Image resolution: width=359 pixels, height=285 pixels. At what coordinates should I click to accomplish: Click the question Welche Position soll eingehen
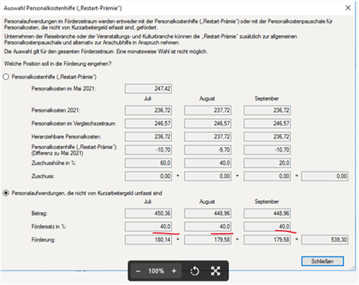pos(58,63)
